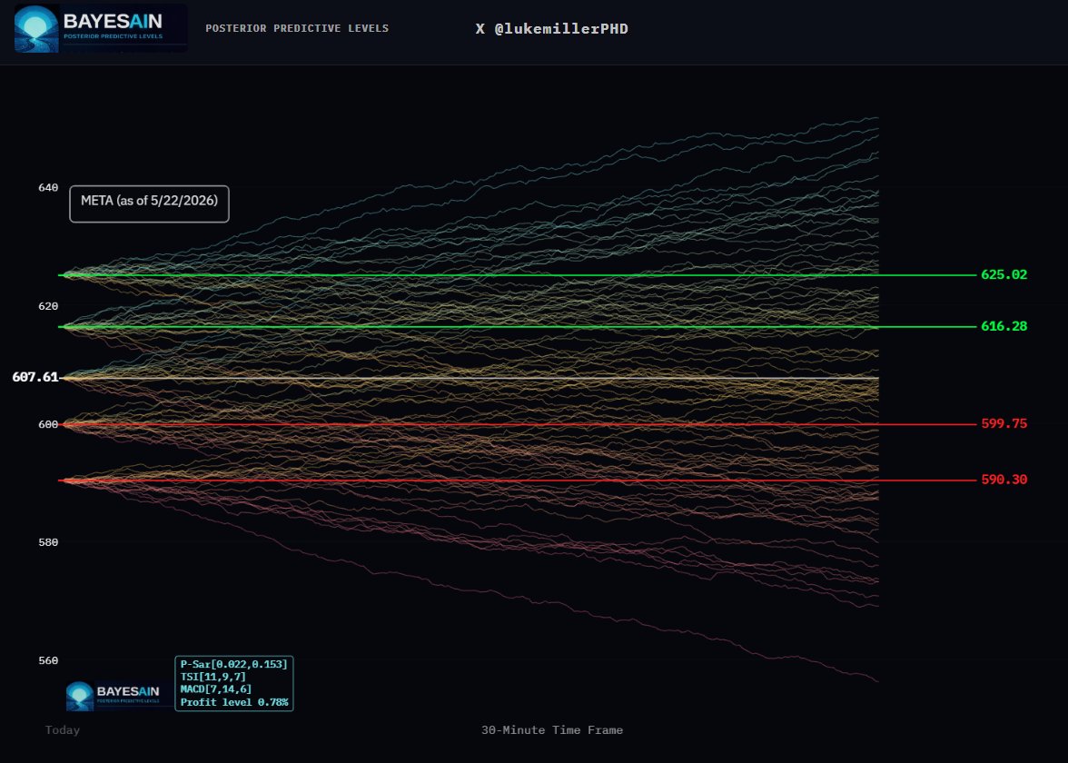
Task: Click the 590.30 red level value
Action: 1004,480
